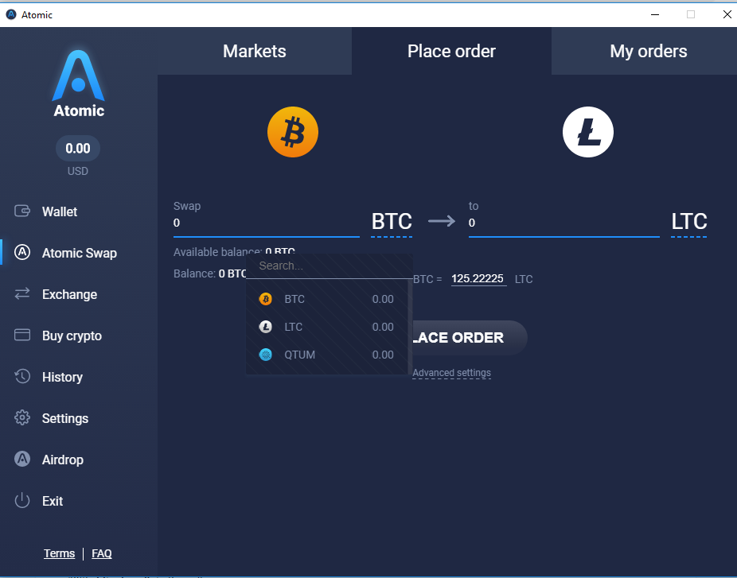The height and width of the screenshot is (578, 737).
Task: Close the Atomic window
Action: click(727, 14)
